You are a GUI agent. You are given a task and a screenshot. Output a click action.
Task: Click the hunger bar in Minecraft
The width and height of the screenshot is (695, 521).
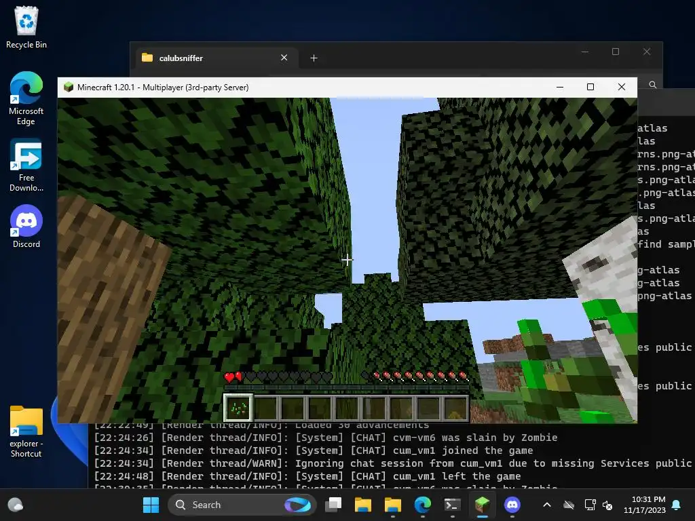coord(415,377)
